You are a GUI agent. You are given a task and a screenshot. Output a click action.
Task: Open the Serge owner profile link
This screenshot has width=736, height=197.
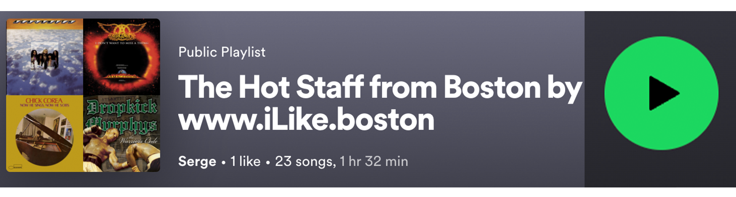pos(197,161)
